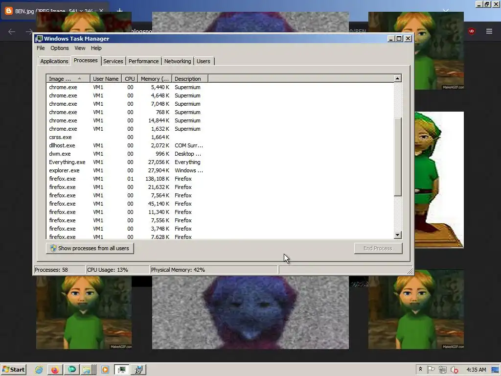The width and height of the screenshot is (501, 376).
Task: Open the Options menu
Action: coord(59,48)
